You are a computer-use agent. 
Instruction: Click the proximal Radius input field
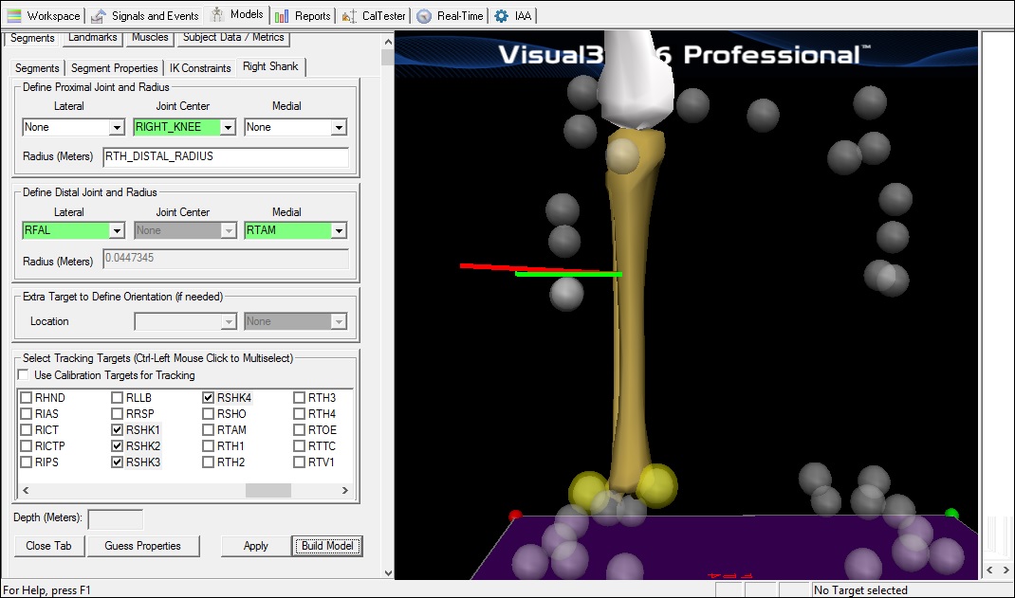225,156
